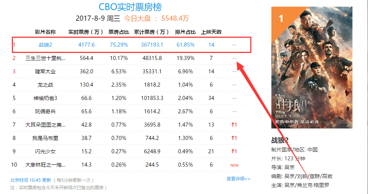
Task: Click the 34 days value for 神偷奶爸3
Action: (x=211, y=98)
